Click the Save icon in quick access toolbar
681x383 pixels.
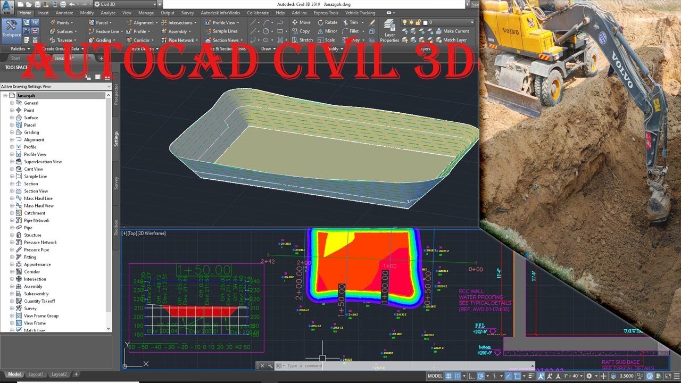point(38,4)
